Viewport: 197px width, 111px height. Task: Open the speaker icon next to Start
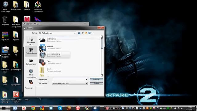coord(15,108)
